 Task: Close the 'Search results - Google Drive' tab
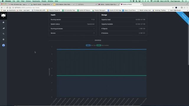51,4
